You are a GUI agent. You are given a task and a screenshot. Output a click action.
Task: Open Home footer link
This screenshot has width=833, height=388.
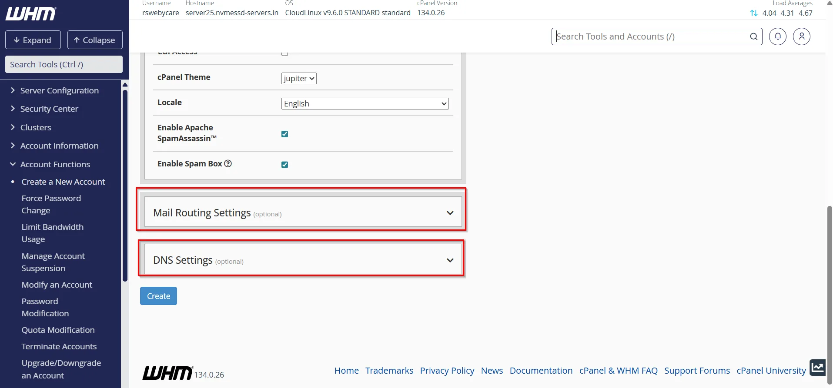tap(347, 371)
